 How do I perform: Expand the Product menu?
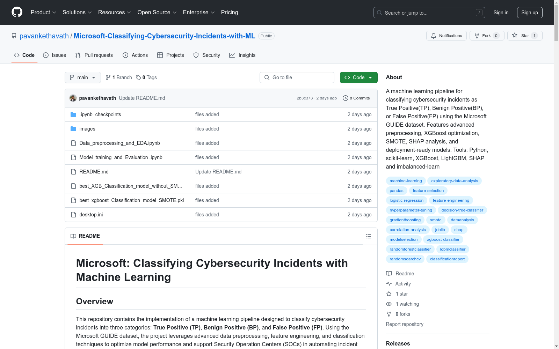[x=43, y=12]
